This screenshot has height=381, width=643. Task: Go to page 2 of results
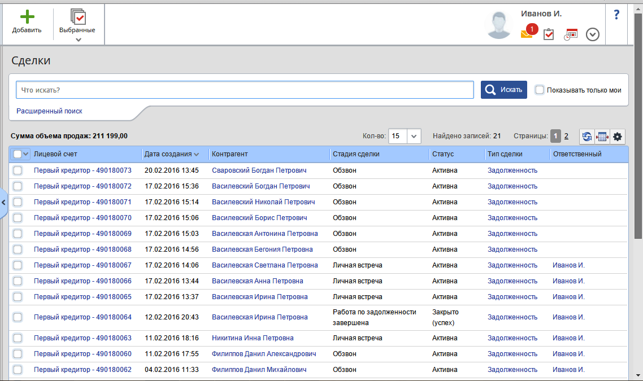[x=566, y=136]
